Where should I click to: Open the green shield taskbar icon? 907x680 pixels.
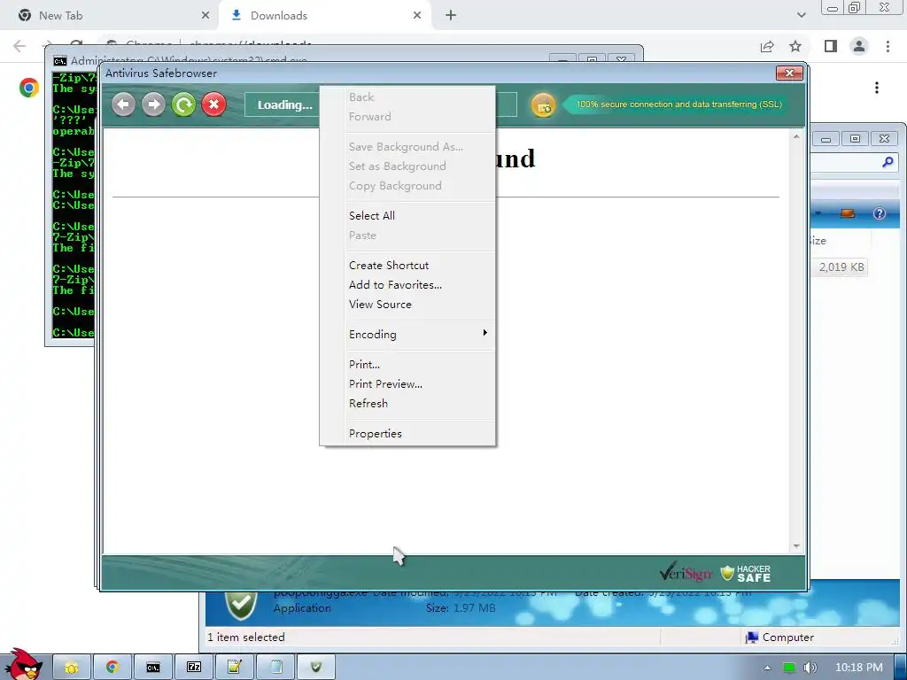(316, 668)
